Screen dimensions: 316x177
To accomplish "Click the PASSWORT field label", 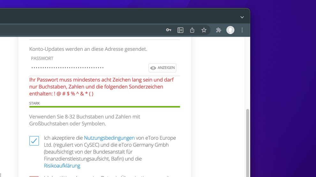I will pyautogui.click(x=42, y=58).
